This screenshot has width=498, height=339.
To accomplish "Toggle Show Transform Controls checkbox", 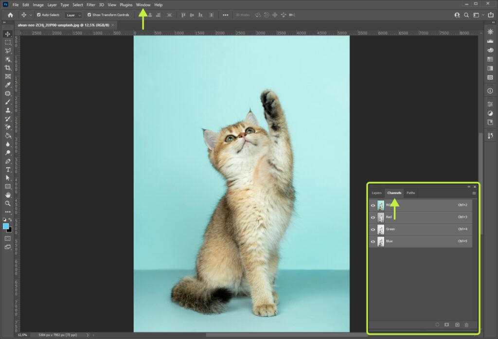I will pos(89,15).
